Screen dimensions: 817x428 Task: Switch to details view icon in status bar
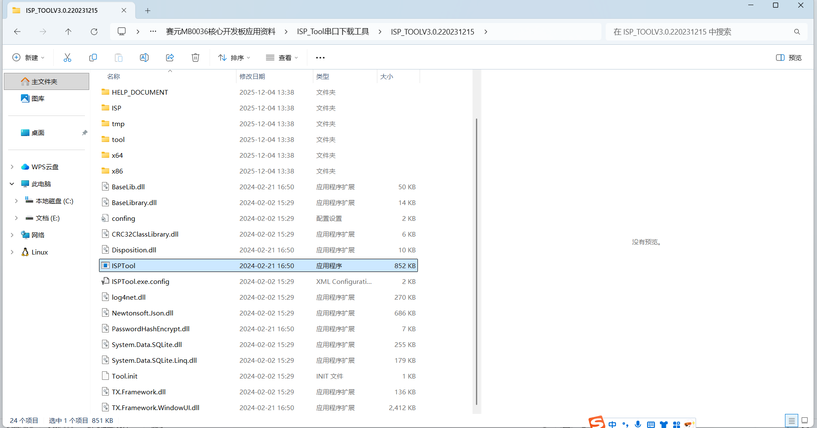791,420
